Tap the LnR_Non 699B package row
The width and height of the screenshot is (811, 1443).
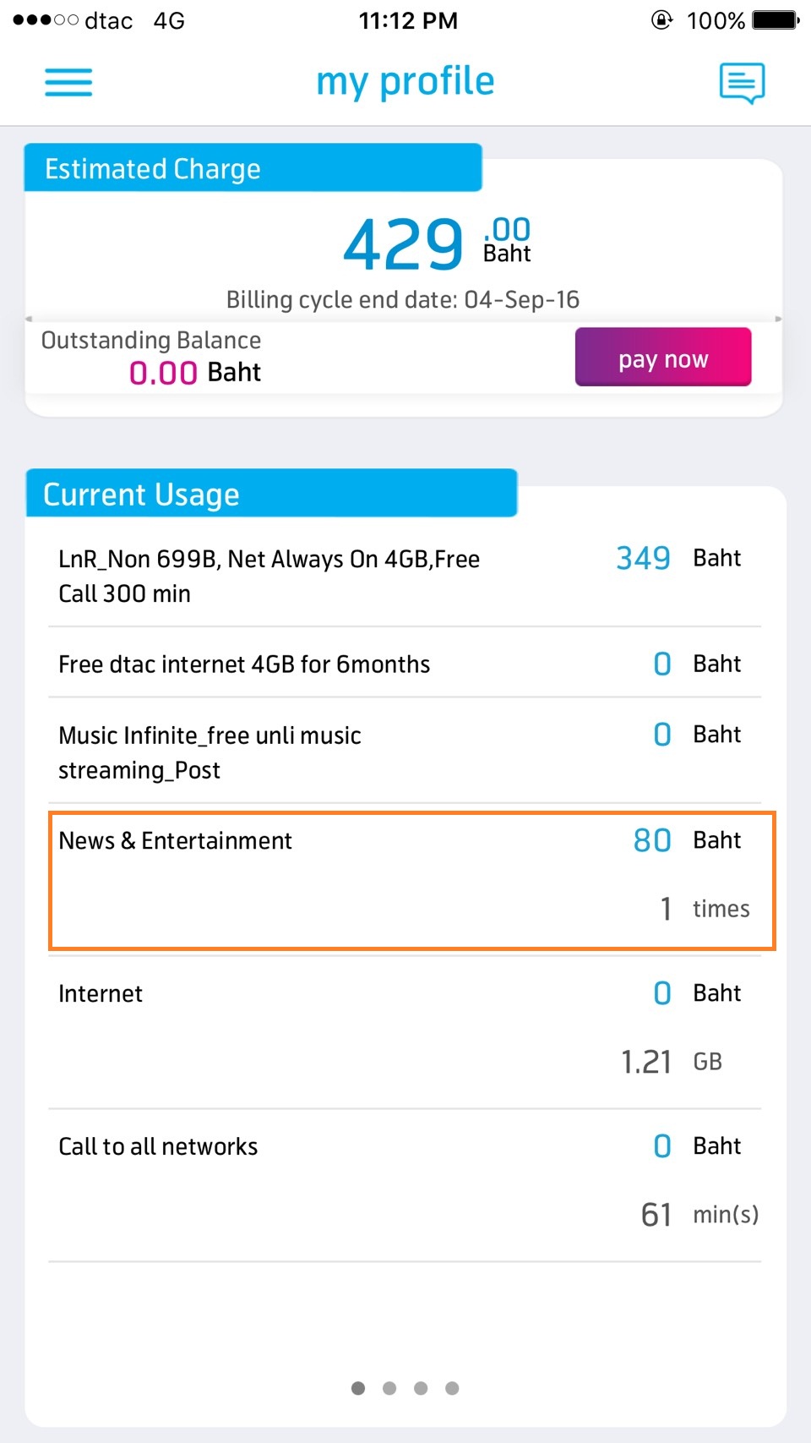point(405,576)
